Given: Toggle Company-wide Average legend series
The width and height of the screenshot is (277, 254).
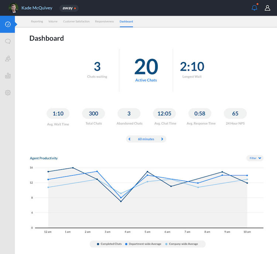Looking at the screenshot, I should click(x=183, y=244).
